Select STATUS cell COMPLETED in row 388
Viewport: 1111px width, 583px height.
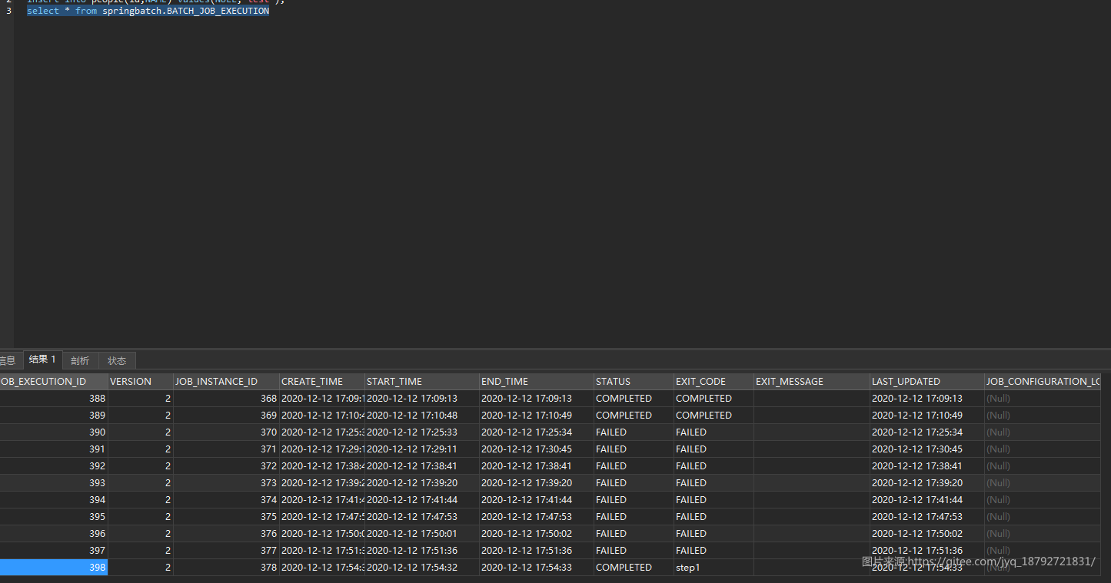[x=634, y=399]
